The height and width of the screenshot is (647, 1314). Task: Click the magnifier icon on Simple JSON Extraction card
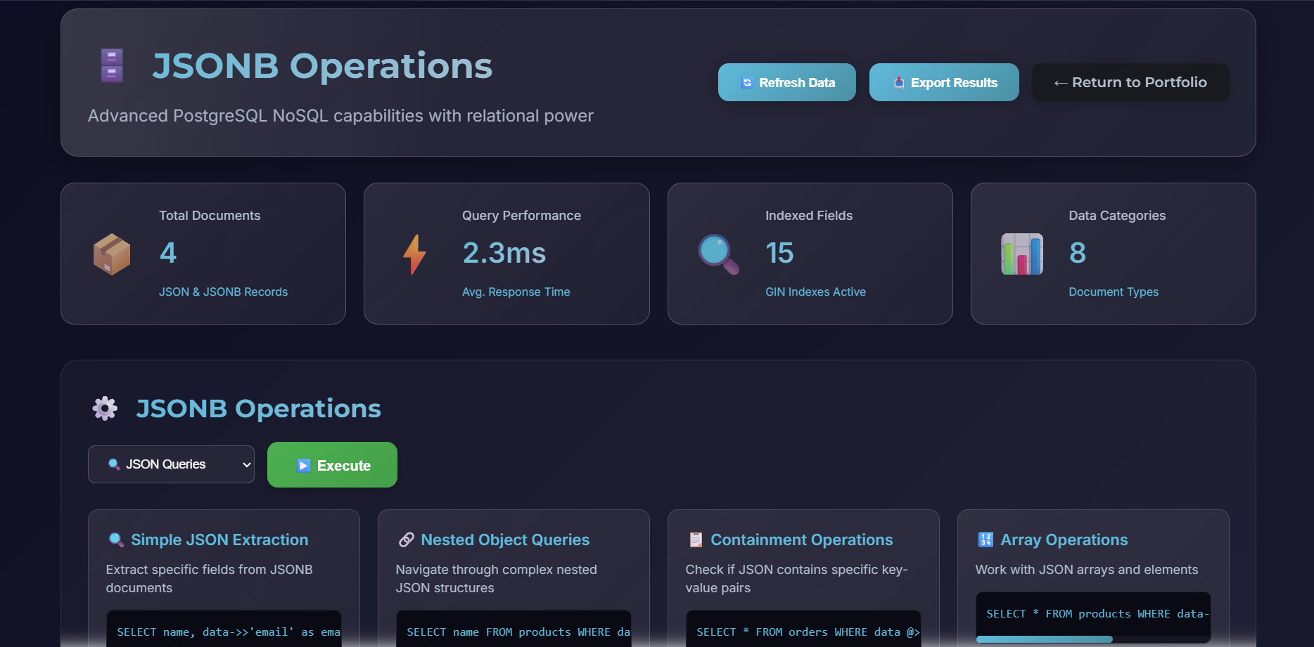coord(115,539)
